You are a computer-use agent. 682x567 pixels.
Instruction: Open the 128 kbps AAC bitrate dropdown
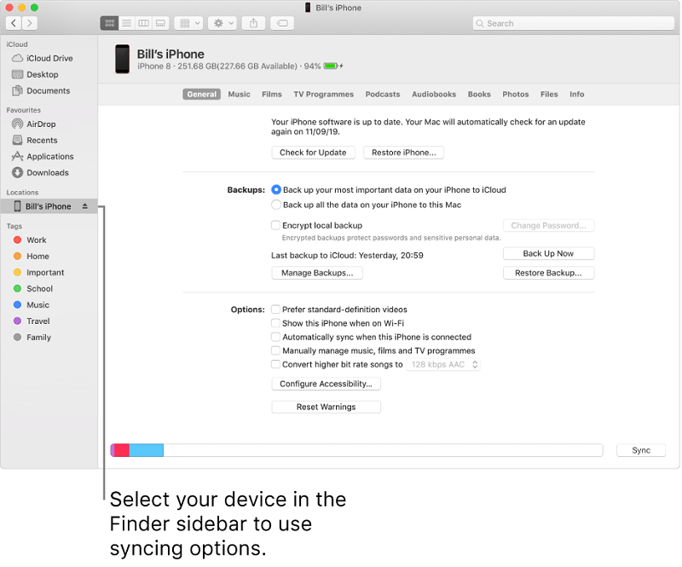point(443,365)
